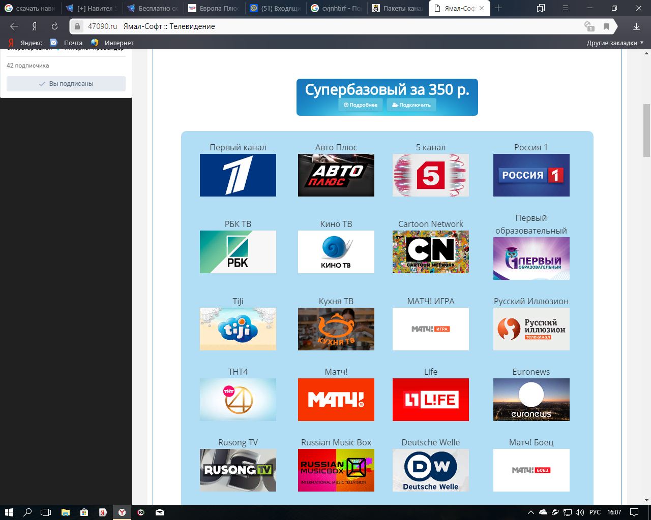This screenshot has height=520, width=651.
Task: Click the 'Подключить' button under Супербазовый
Action: 411,105
